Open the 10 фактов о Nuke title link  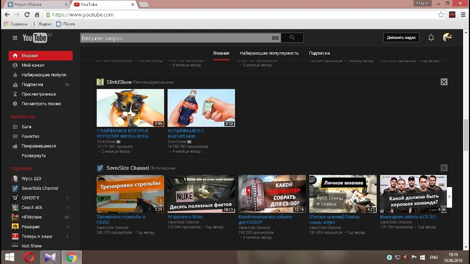[185, 217]
